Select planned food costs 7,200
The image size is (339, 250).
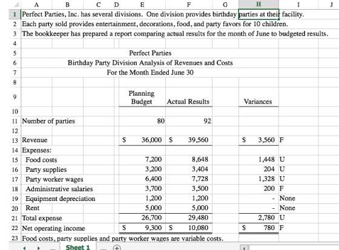point(142,160)
